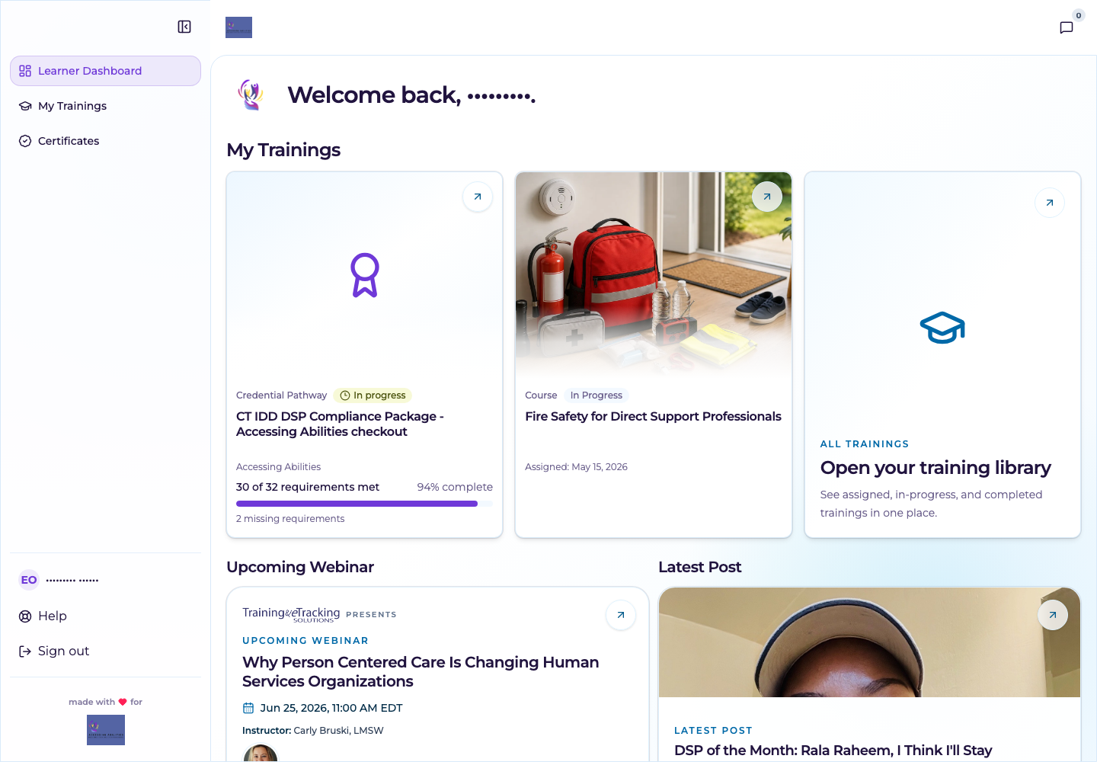Open Learner Dashboard in the sidebar
The image size is (1097, 762).
coord(105,71)
